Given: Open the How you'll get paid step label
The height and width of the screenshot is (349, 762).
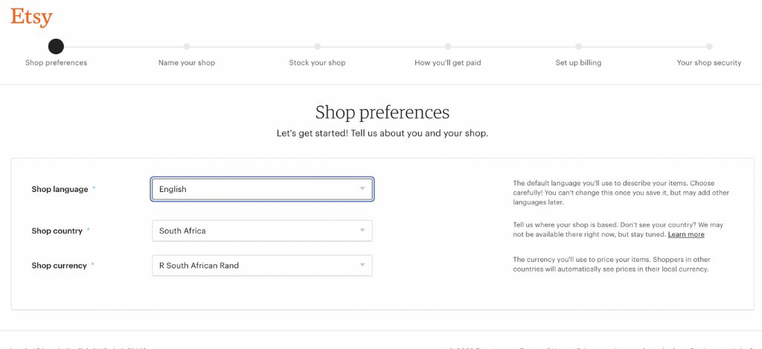Looking at the screenshot, I should click(x=448, y=63).
